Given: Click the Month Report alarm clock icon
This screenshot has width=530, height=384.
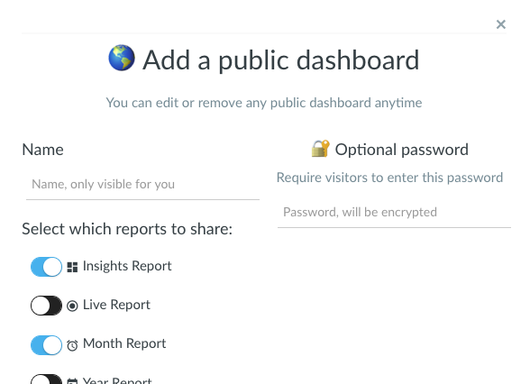Looking at the screenshot, I should point(72,345).
